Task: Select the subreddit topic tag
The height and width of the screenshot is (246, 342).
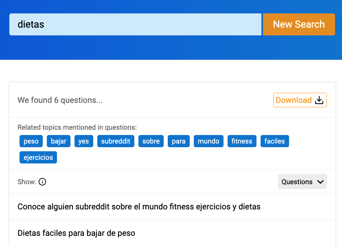Action: [116, 141]
